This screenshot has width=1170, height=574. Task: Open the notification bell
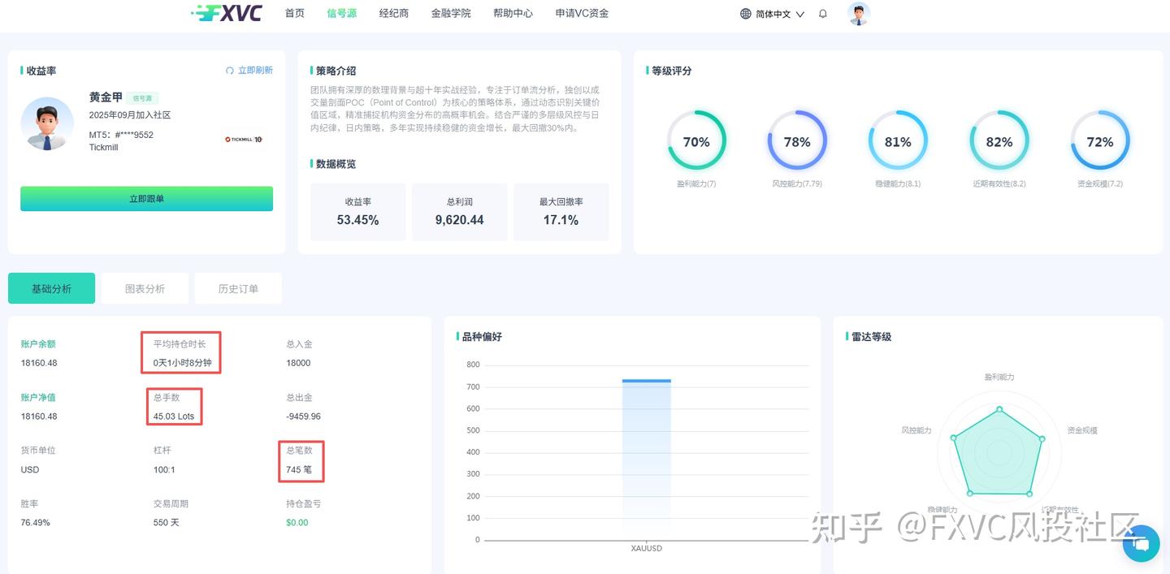click(823, 14)
